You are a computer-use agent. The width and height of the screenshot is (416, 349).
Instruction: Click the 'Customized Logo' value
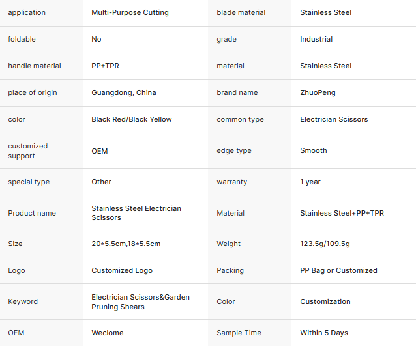[122, 270]
